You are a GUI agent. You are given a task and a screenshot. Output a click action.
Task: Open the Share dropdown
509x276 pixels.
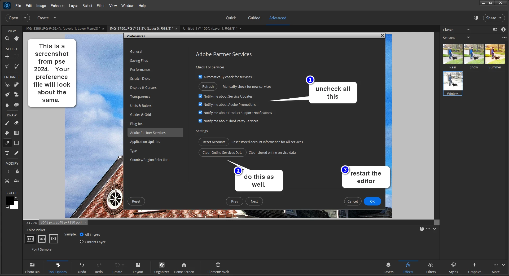[x=494, y=18]
